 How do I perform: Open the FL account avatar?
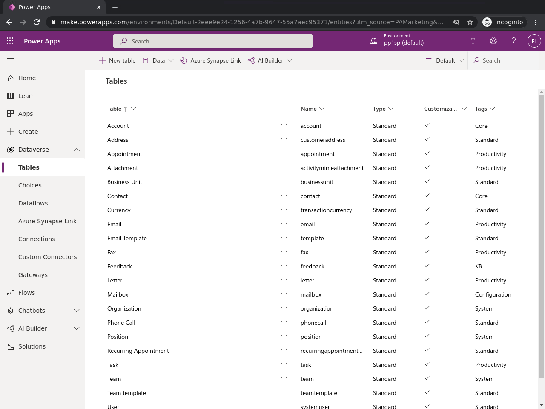click(x=534, y=41)
